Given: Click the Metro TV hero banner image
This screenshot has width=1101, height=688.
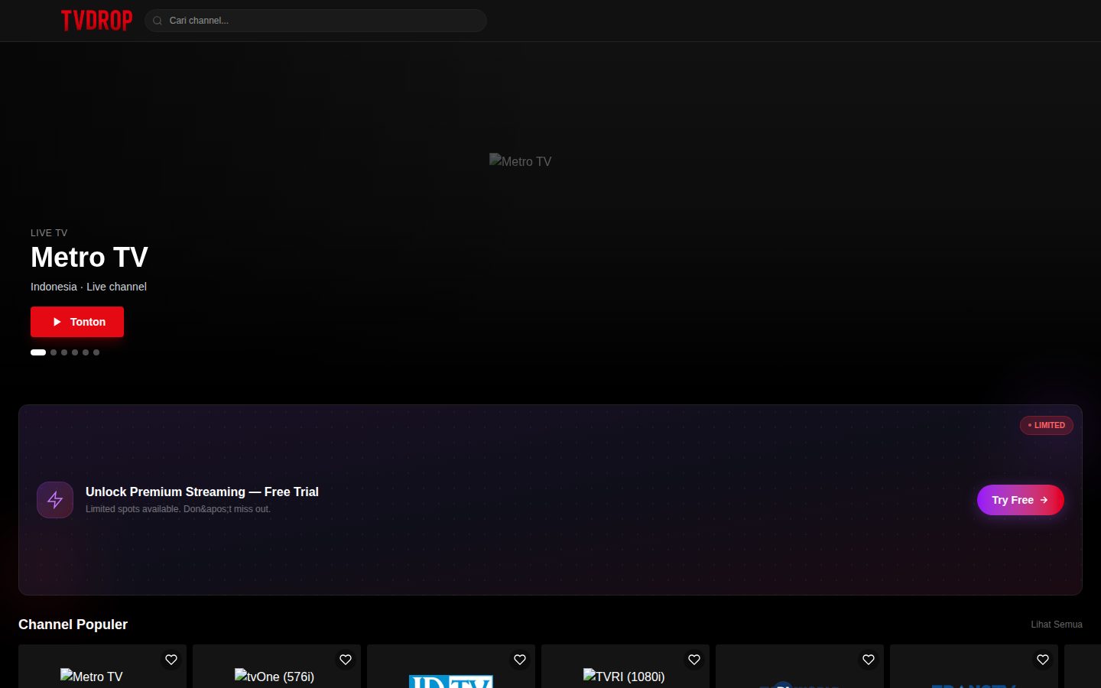Looking at the screenshot, I should (x=520, y=161).
